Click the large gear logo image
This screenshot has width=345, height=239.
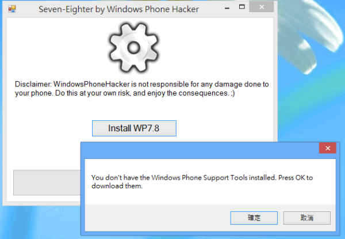click(x=133, y=47)
